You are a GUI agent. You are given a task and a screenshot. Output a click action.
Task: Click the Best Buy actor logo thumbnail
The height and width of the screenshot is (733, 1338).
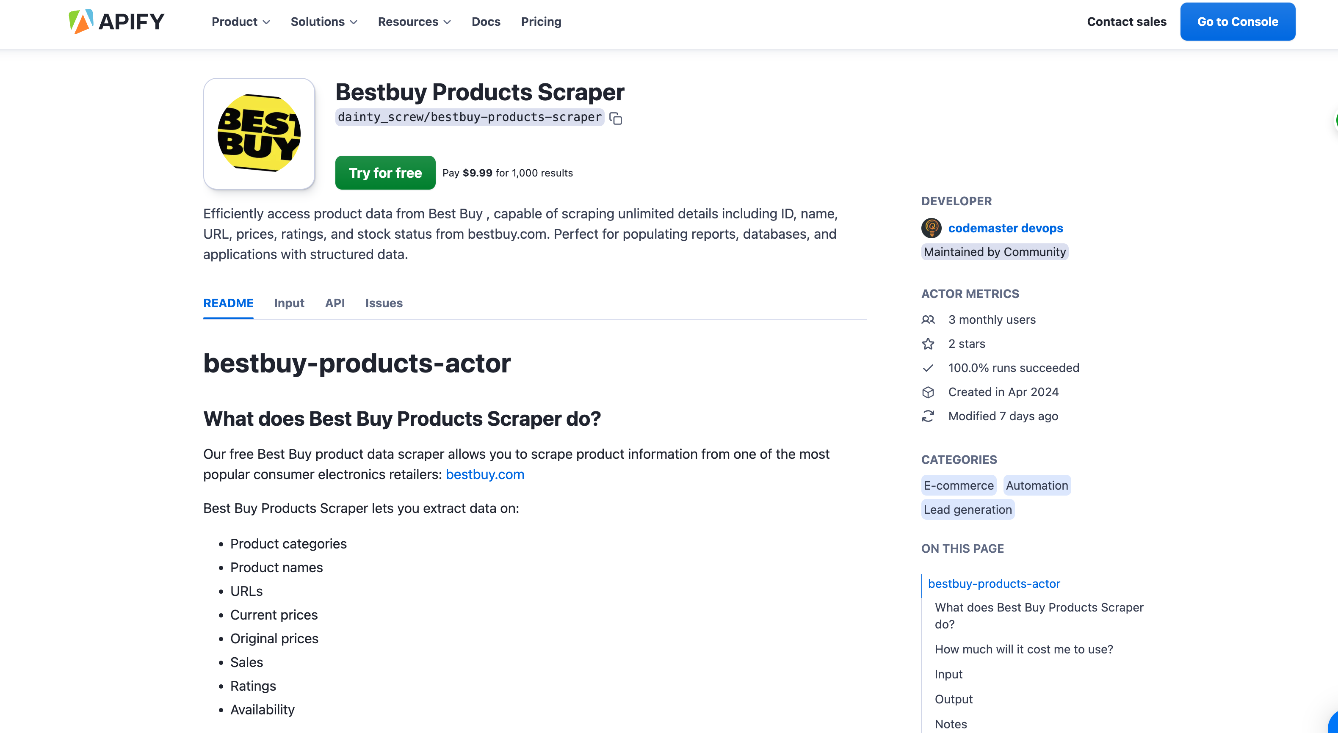(259, 133)
